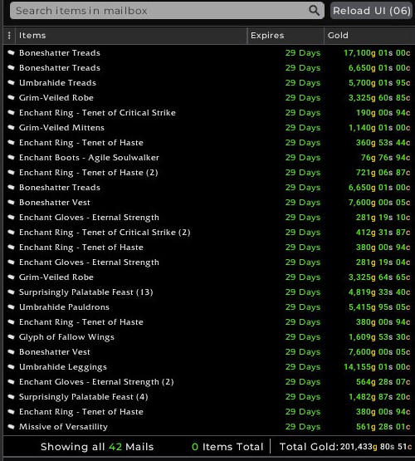Click mail icon beside Enchant Ring - Tenet of Critical Strike 190g
The height and width of the screenshot is (461, 415).
point(11,112)
